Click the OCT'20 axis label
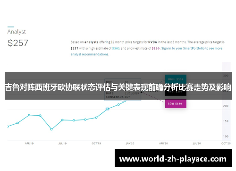The image size is (236, 171). 226,143
